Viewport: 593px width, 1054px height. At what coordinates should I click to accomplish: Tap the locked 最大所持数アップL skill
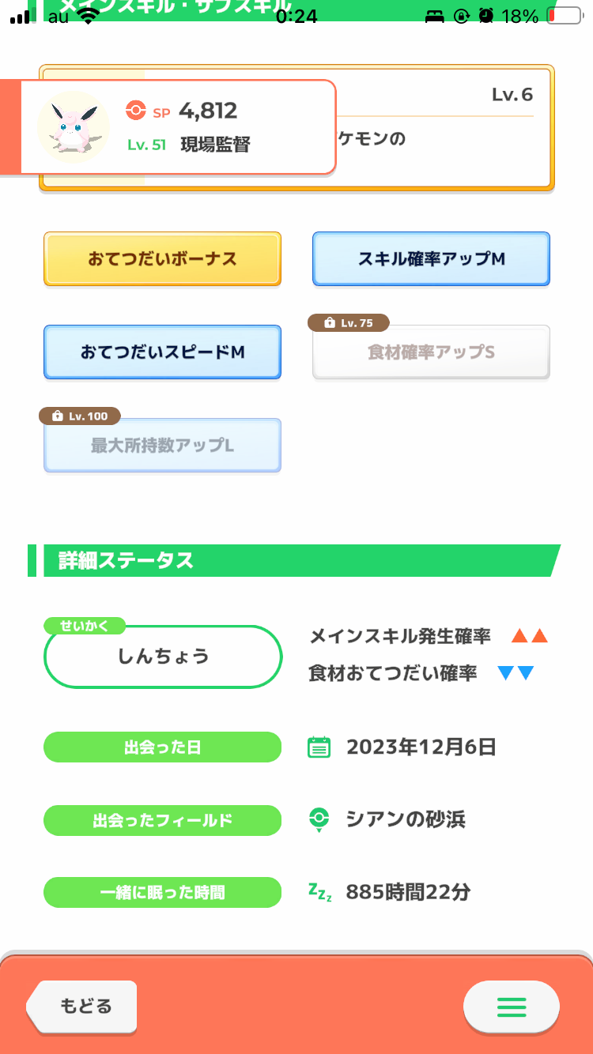pos(162,446)
